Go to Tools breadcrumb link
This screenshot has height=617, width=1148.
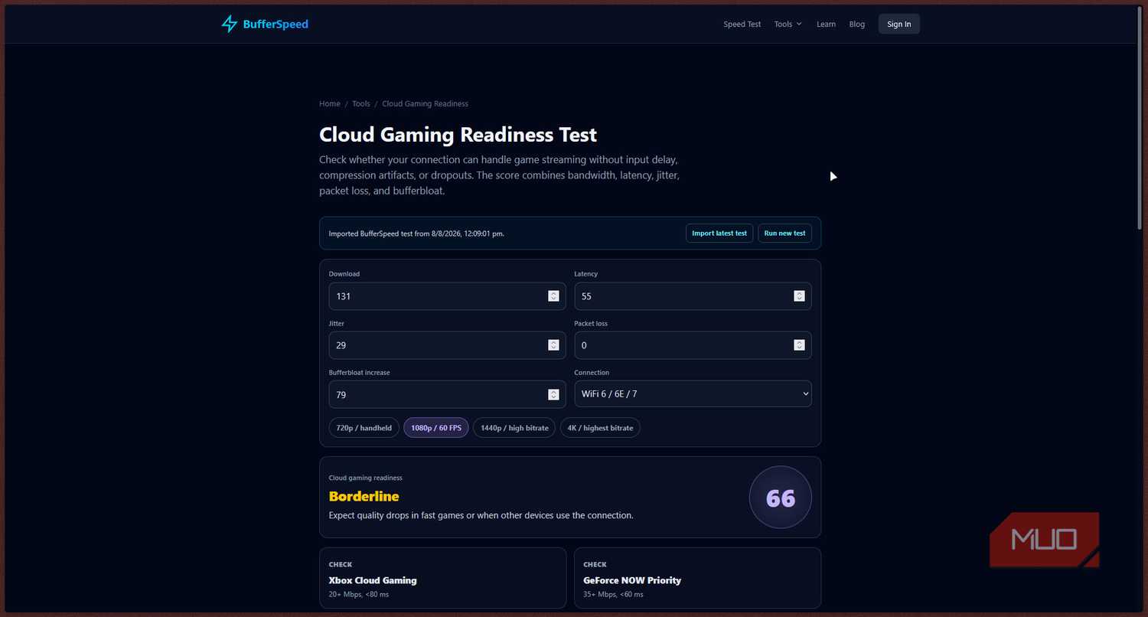[361, 104]
